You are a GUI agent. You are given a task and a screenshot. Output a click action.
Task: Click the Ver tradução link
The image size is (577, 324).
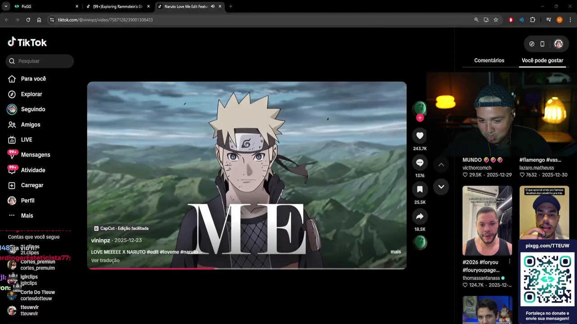pyautogui.click(x=105, y=261)
